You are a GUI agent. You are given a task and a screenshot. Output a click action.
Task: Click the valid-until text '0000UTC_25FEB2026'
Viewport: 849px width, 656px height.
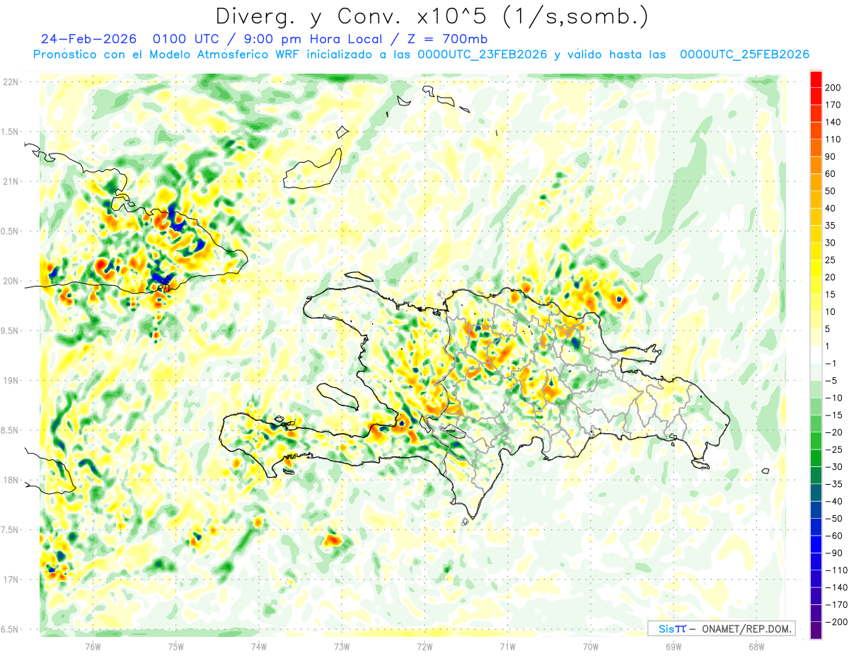point(744,54)
